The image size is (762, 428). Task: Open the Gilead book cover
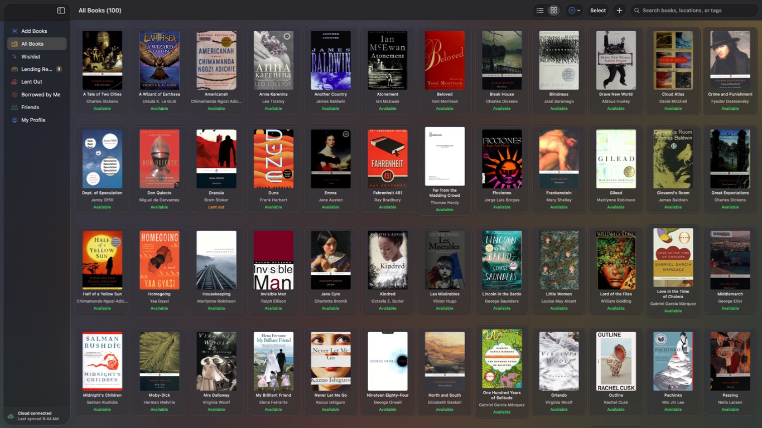(x=616, y=159)
